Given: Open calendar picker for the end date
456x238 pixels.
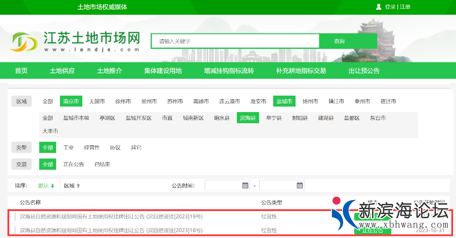Looking at the screenshot, I should pos(299,185).
